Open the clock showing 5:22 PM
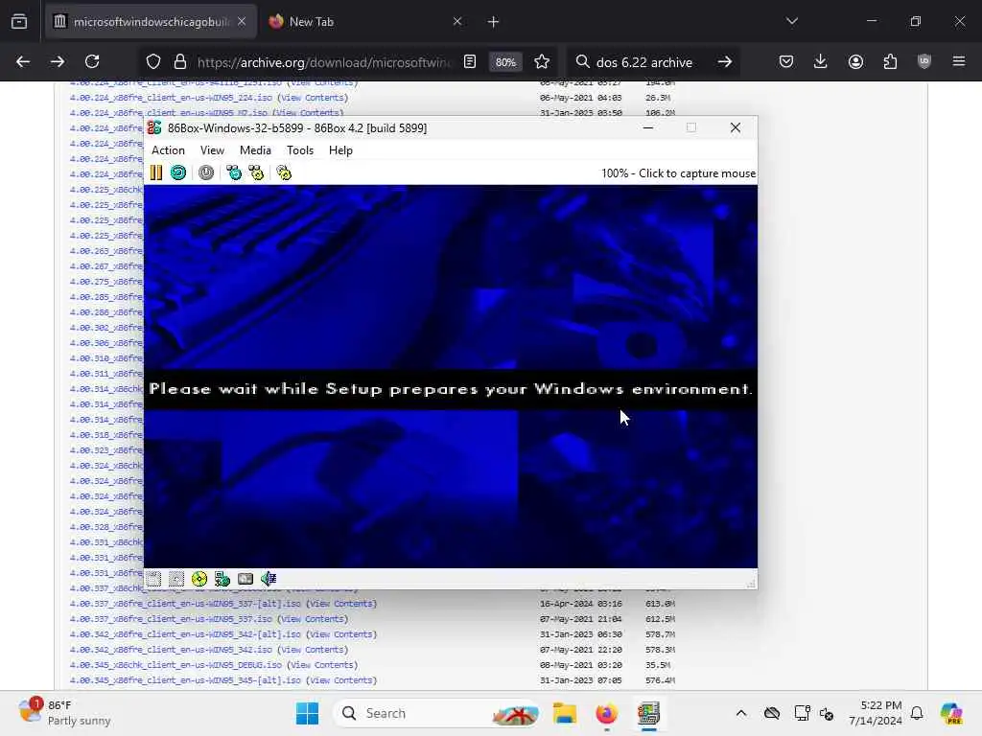 click(875, 713)
